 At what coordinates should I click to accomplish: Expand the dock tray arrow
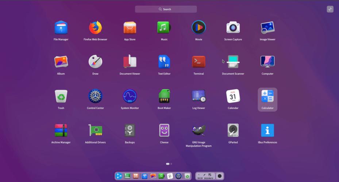(x=199, y=175)
